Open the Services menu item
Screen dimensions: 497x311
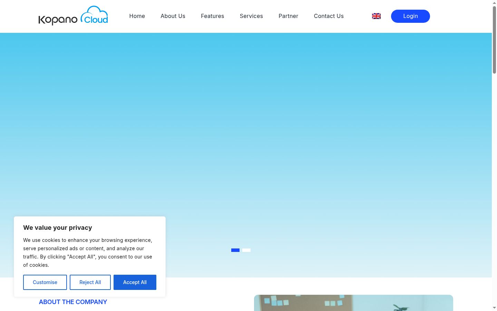pyautogui.click(x=251, y=16)
